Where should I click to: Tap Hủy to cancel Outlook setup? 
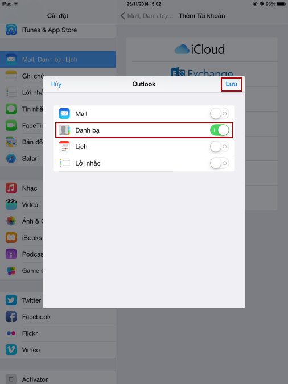(56, 84)
